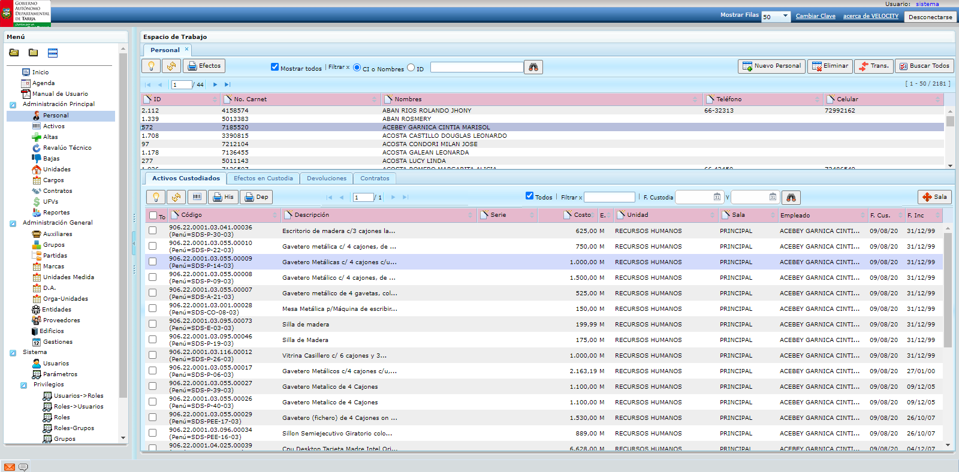Sort by the Nombres column header
The width and height of the screenshot is (959, 472).
tap(541, 99)
